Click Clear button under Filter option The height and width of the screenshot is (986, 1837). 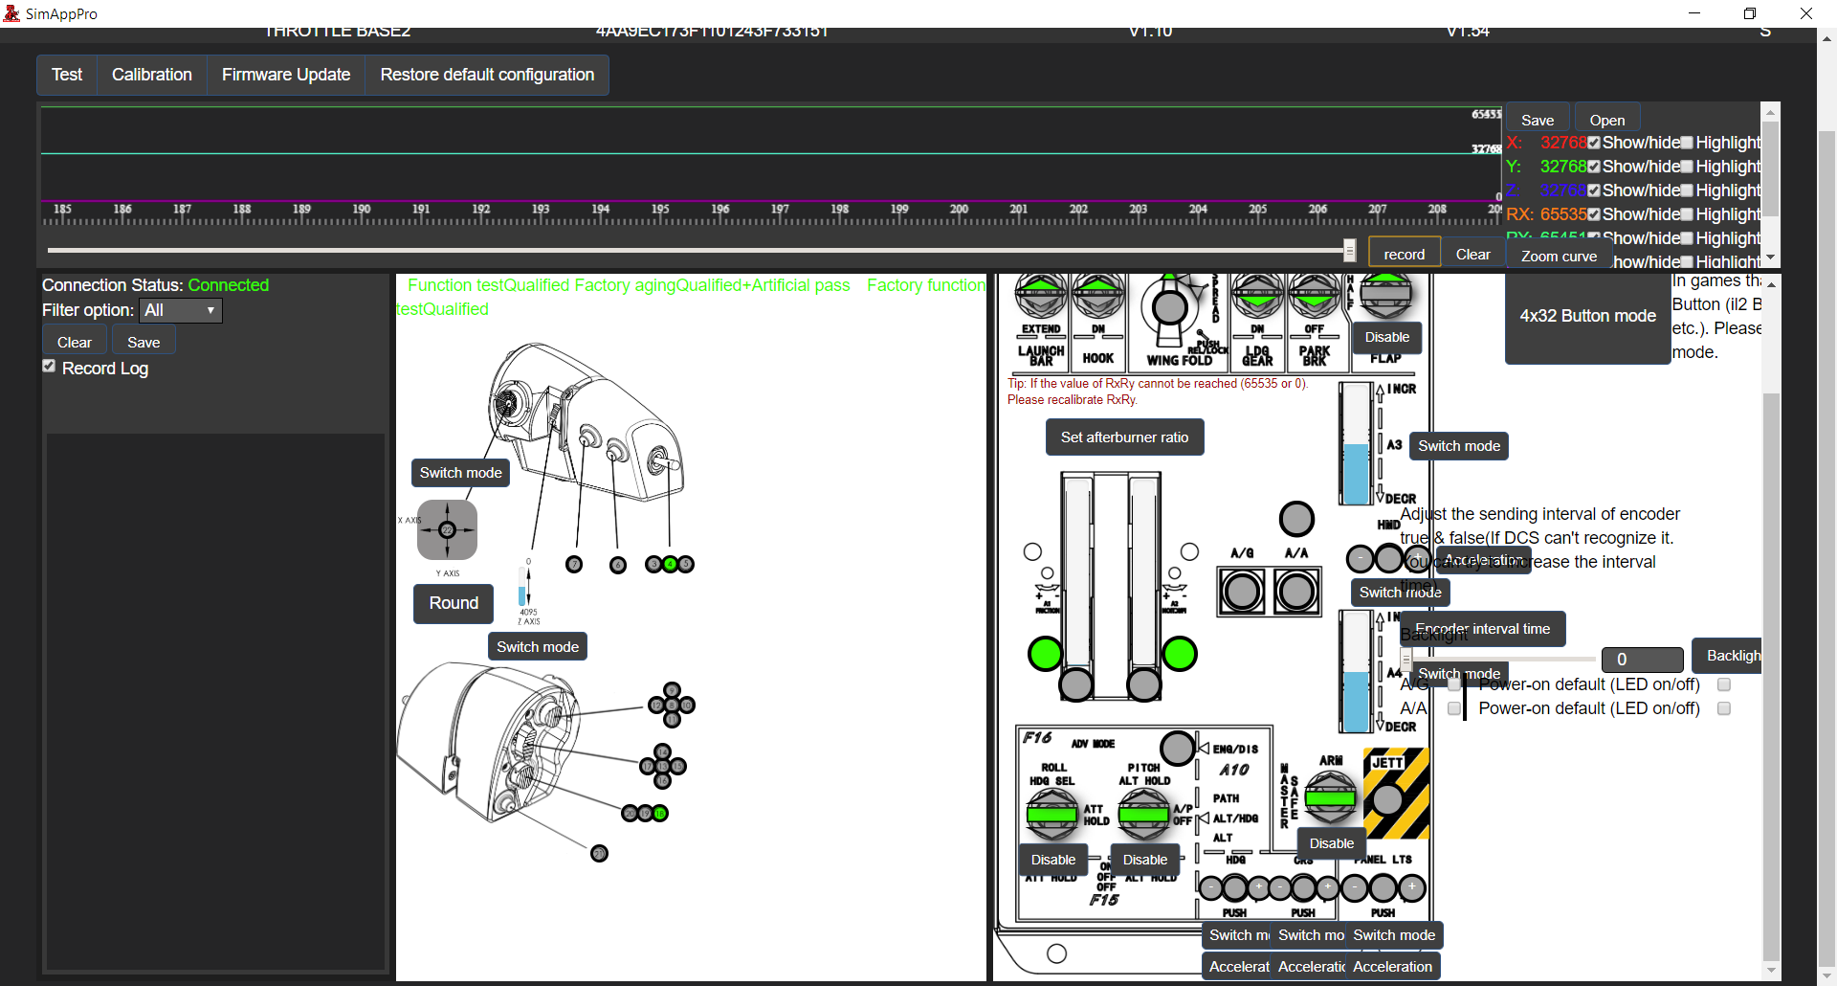[75, 342]
